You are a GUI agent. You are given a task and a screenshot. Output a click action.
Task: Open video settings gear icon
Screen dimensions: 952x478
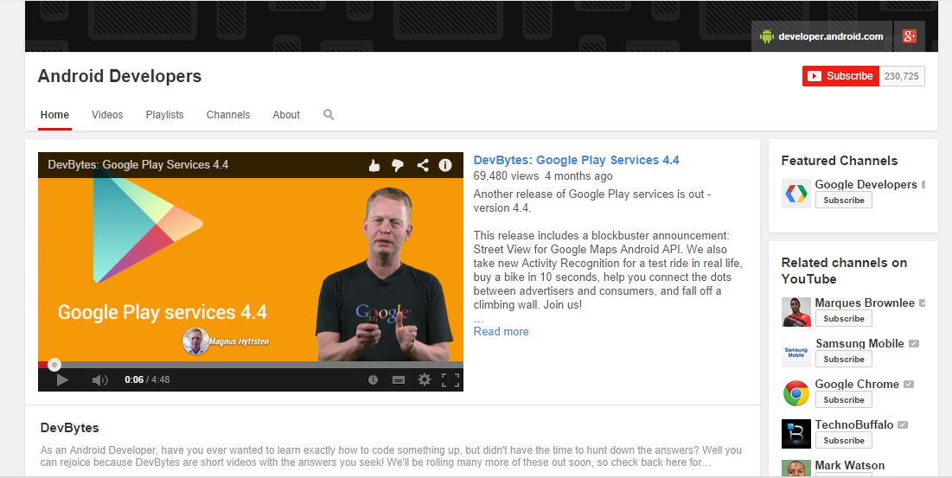pos(425,379)
